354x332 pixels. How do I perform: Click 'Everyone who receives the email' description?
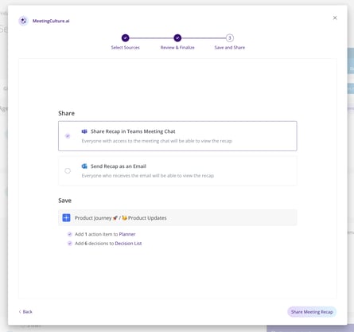[148, 176]
